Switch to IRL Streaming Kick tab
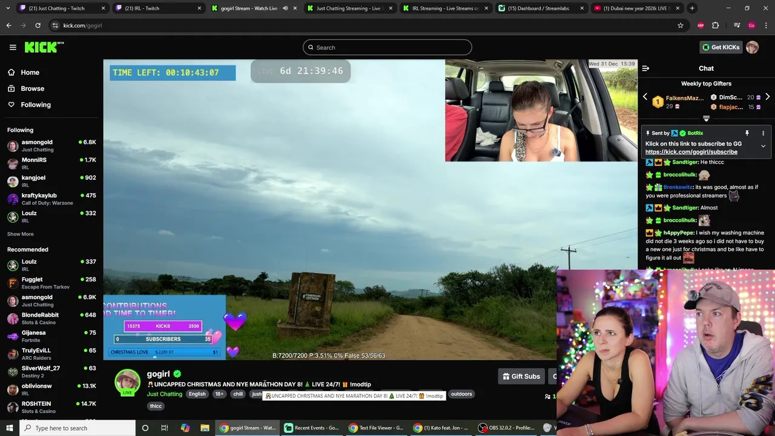The image size is (775, 436). 445,8
